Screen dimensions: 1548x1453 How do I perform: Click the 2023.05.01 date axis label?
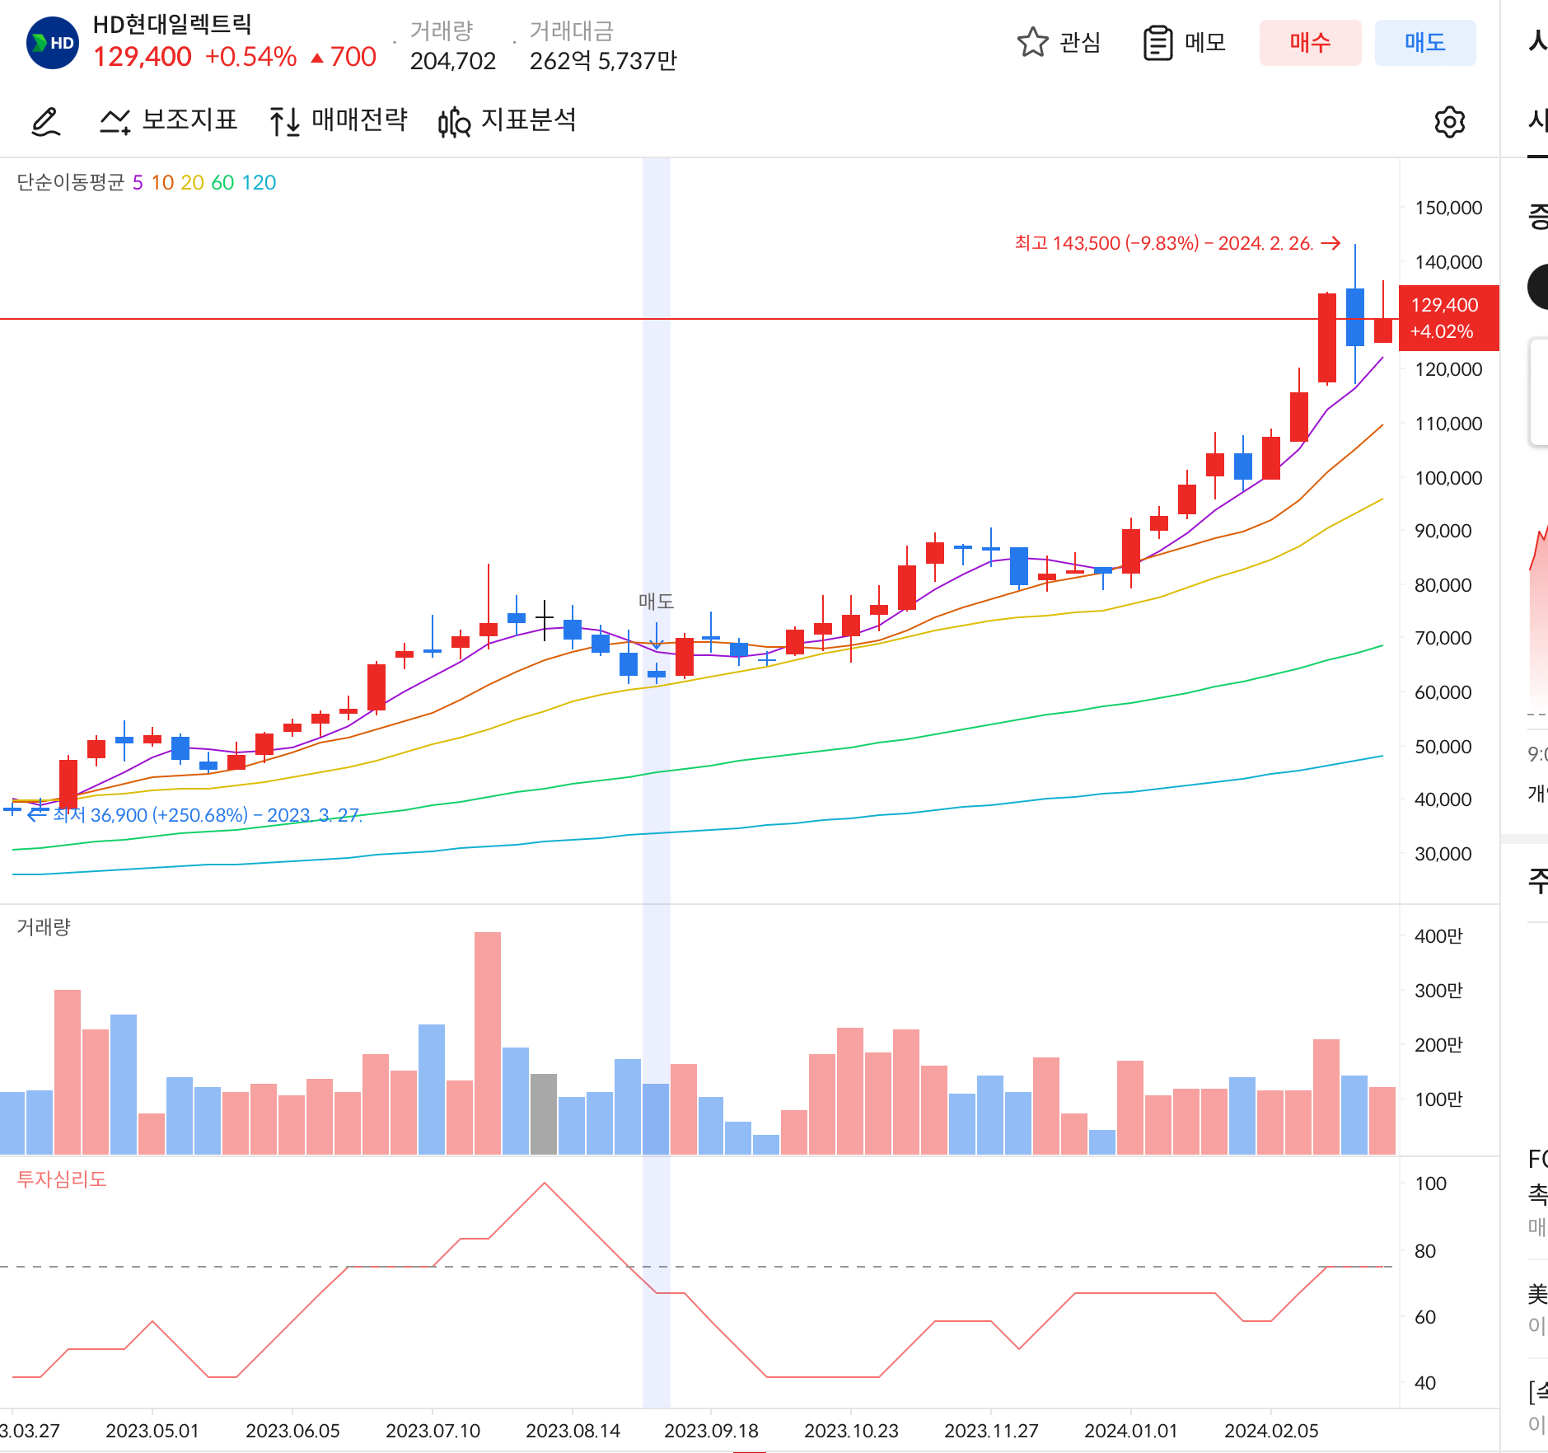[x=152, y=1431]
